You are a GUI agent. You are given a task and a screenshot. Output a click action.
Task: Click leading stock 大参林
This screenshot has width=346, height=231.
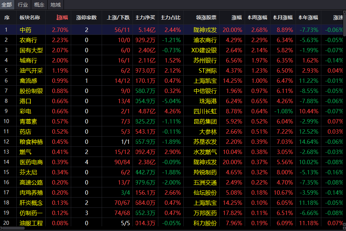(208, 131)
